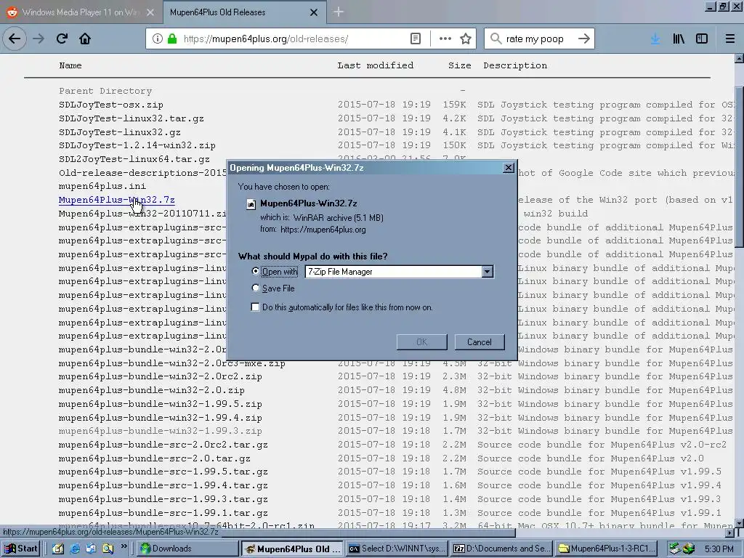Click the second system tray icon
Image resolution: width=744 pixels, height=558 pixels.
pyautogui.click(x=689, y=549)
